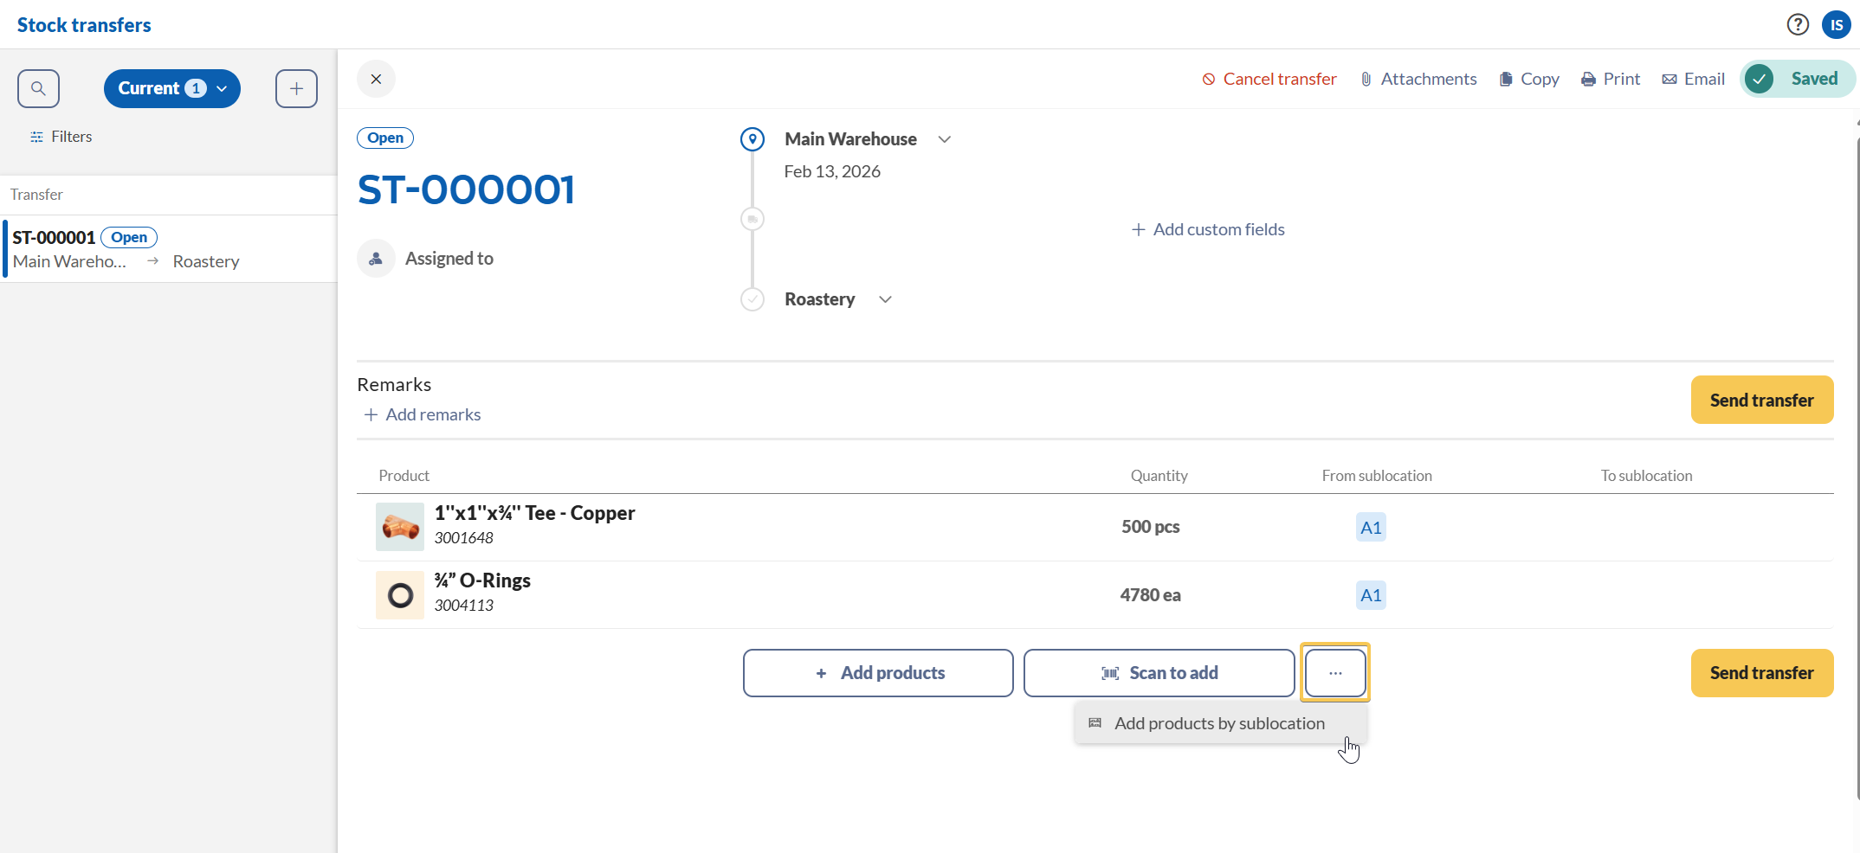
Task: Open the IS user profile avatar
Action: coord(1836,25)
